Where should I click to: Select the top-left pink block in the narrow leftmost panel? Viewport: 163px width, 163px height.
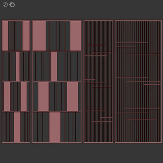[5, 36]
